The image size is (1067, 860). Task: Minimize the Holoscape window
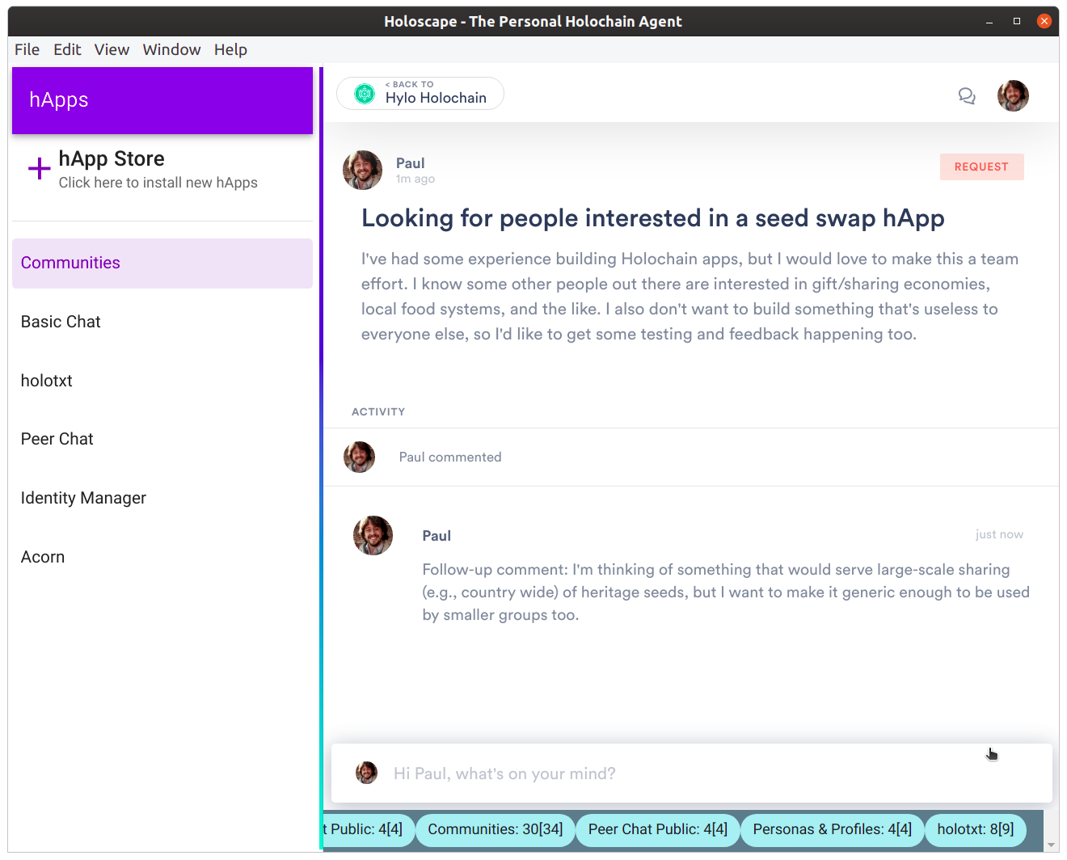[x=989, y=22]
